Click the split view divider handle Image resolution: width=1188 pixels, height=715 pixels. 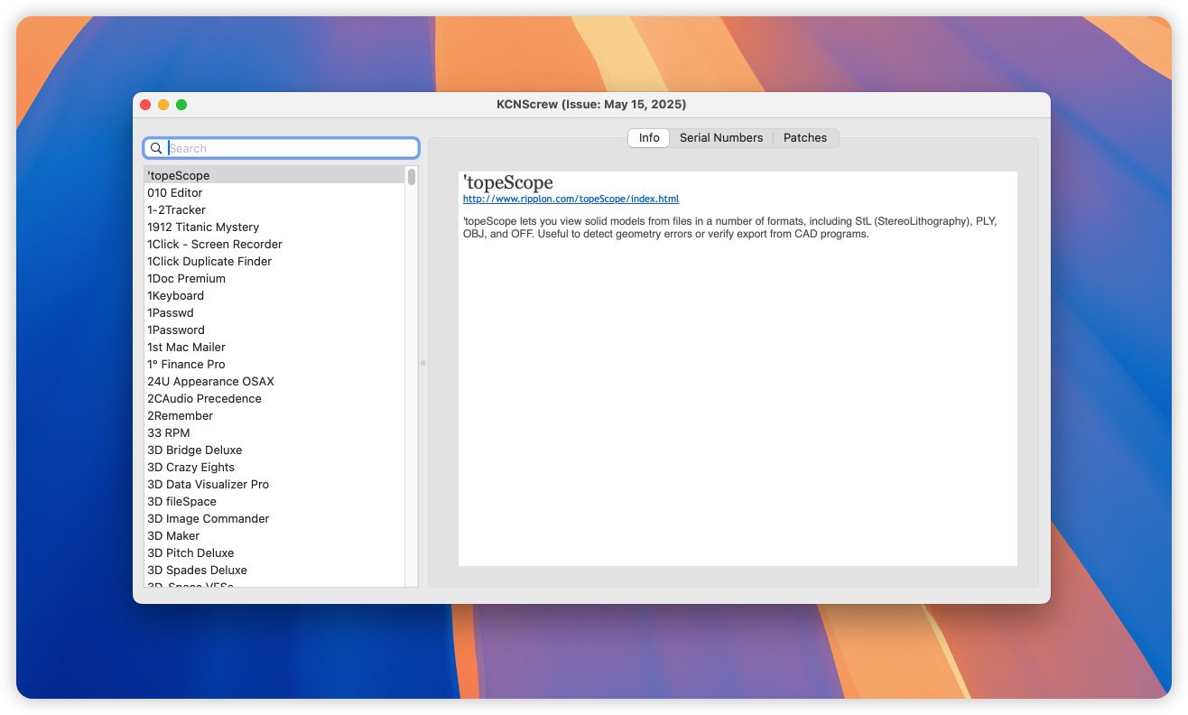pos(422,363)
